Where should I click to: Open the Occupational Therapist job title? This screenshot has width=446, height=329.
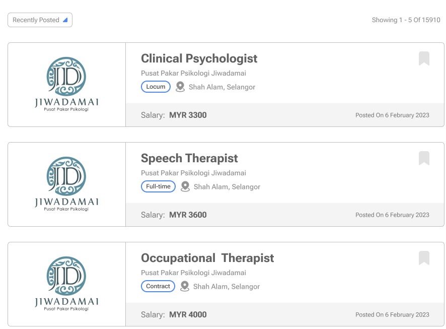tap(207, 258)
